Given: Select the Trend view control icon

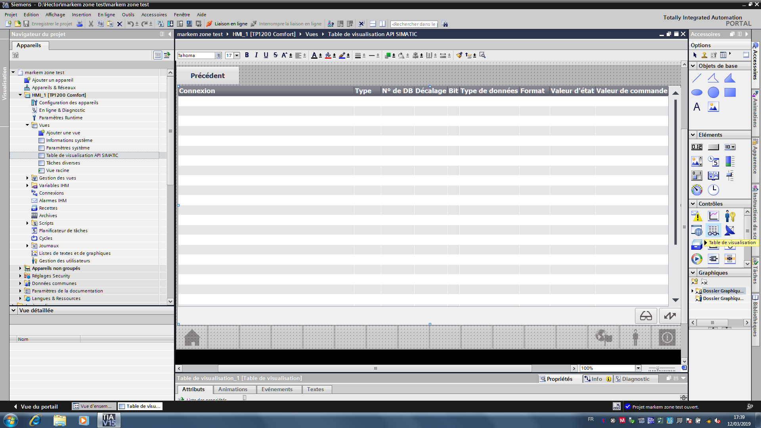Looking at the screenshot, I should (713, 216).
